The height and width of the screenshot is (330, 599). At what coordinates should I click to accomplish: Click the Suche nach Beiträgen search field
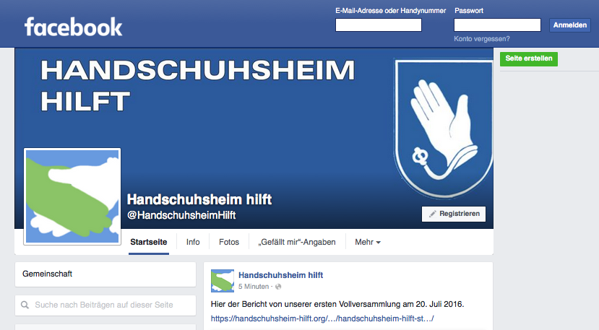[105, 305]
